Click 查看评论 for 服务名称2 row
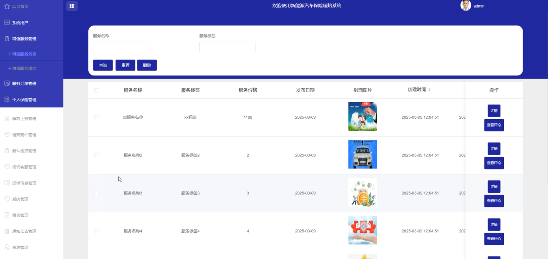 click(494, 163)
